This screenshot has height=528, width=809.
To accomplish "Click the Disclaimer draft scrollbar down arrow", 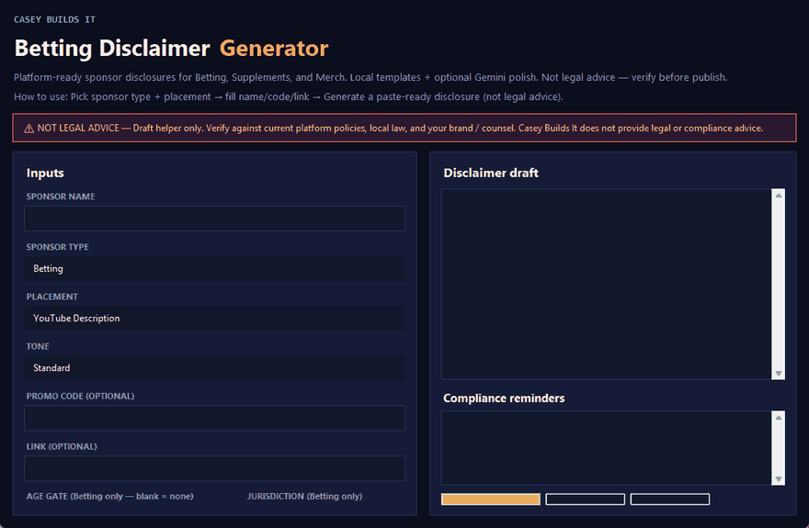I will coord(778,374).
